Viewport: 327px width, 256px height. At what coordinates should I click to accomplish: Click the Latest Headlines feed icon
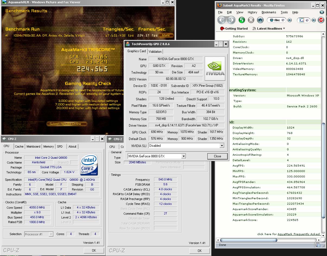click(x=254, y=29)
